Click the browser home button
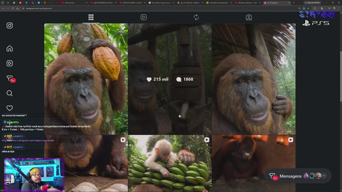 tap(17, 8)
